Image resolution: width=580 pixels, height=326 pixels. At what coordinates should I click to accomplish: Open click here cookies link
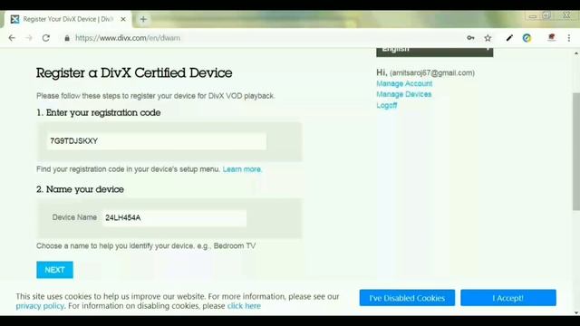tap(244, 306)
